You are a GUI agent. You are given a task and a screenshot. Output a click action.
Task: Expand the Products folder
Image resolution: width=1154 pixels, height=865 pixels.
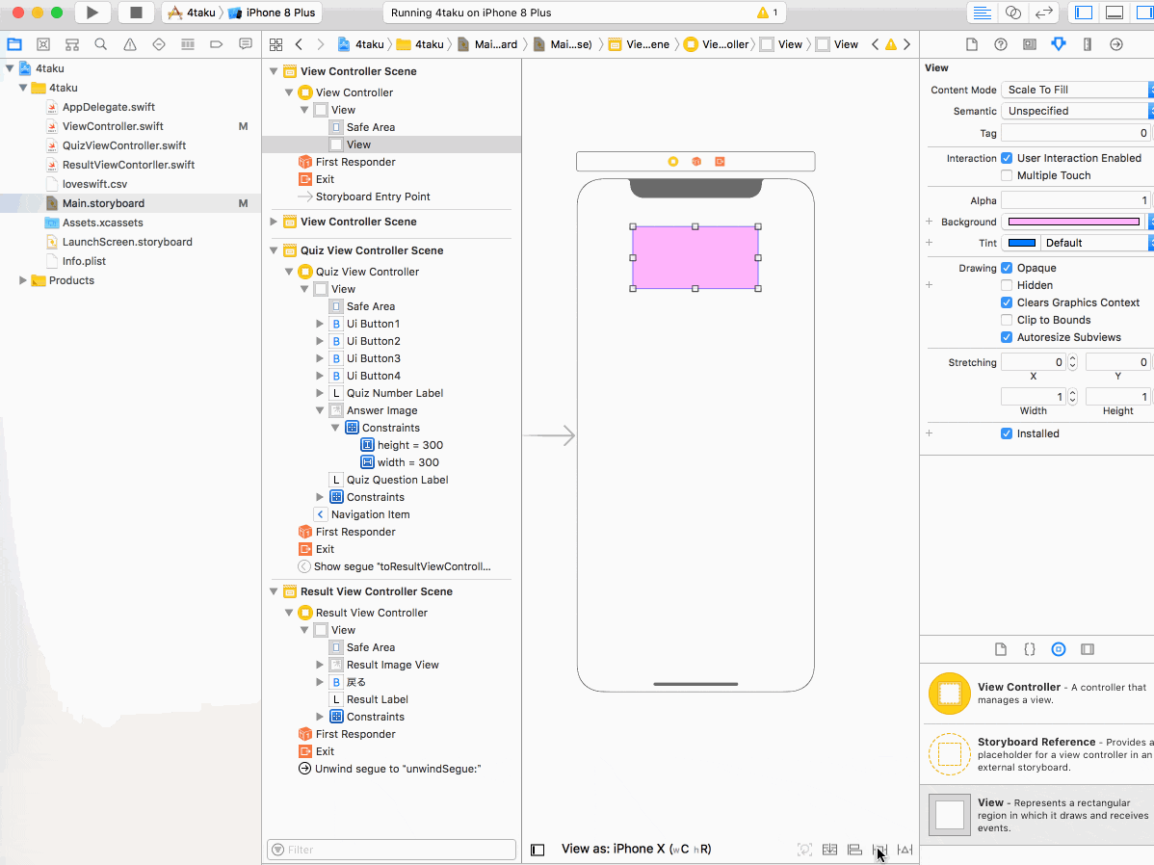[x=22, y=280]
